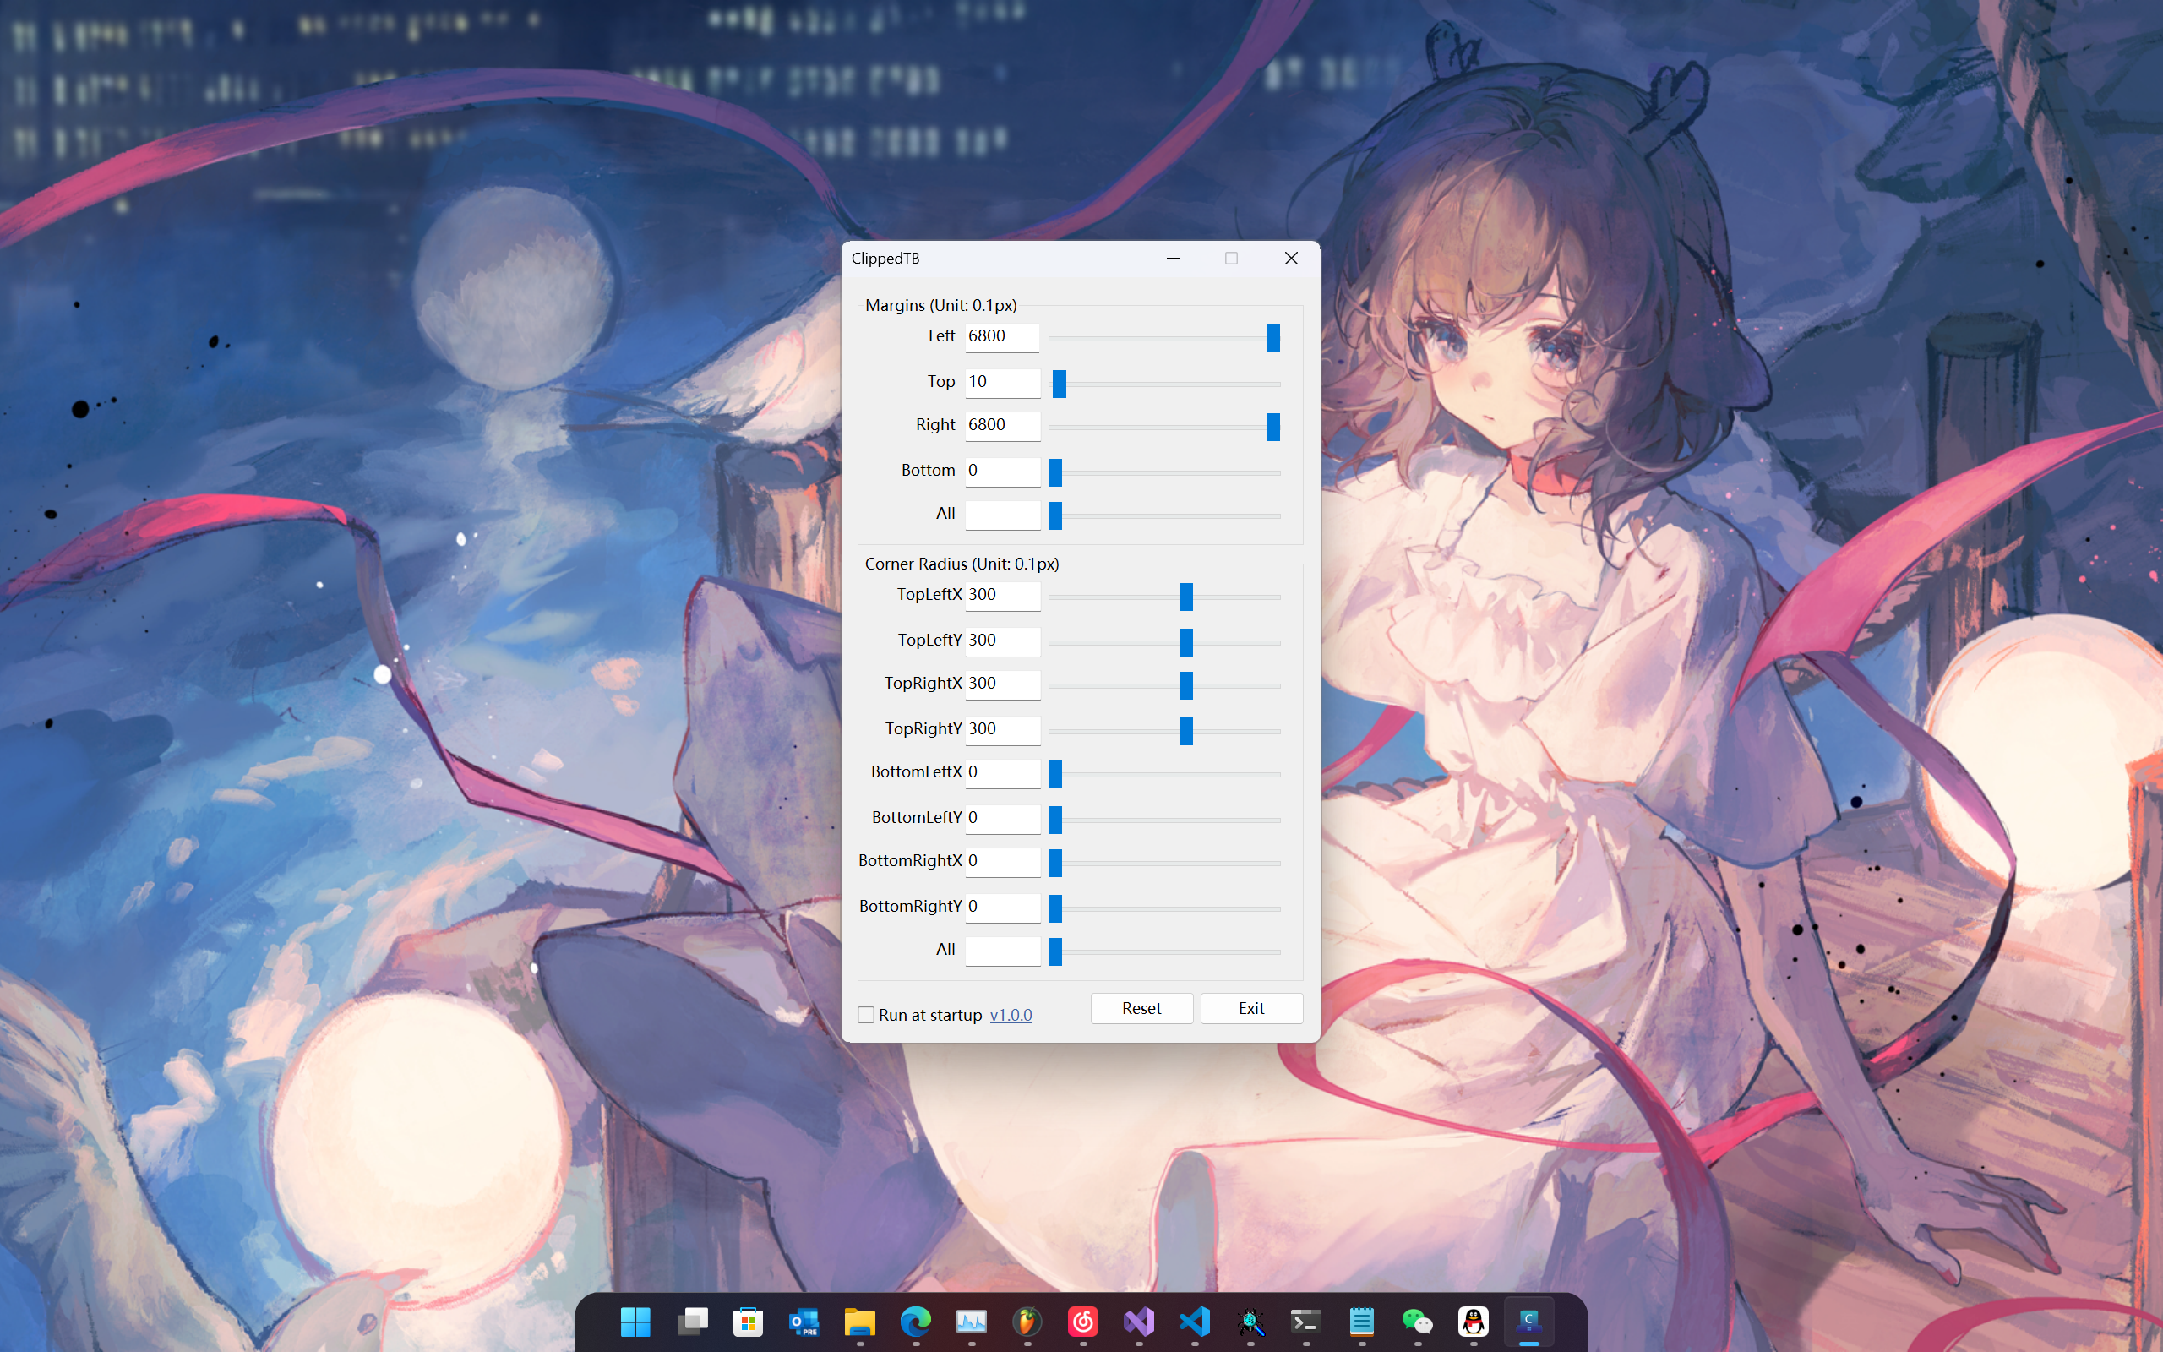Click the TopLeftX corner radius slider thumb

tap(1186, 597)
